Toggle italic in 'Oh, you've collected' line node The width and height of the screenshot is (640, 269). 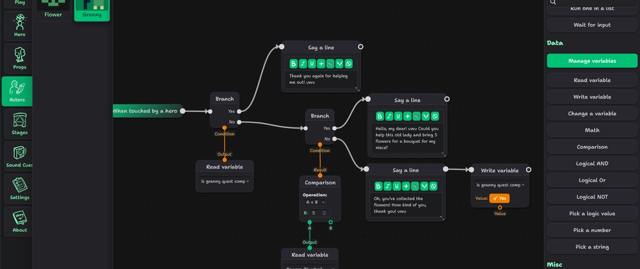pyautogui.click(x=387, y=186)
